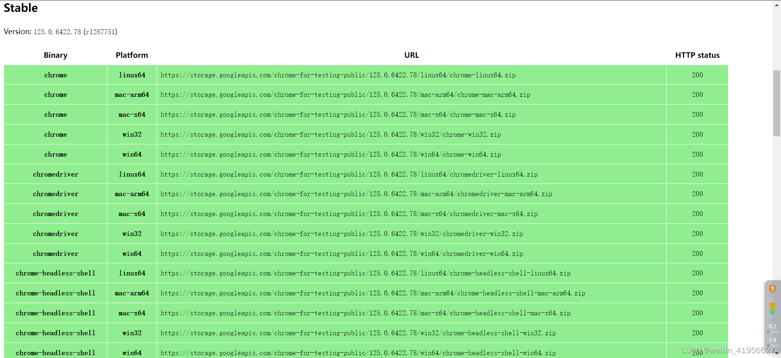Screen dimensions: 781x358
Task: Click the Platform column header
Action: click(x=132, y=55)
